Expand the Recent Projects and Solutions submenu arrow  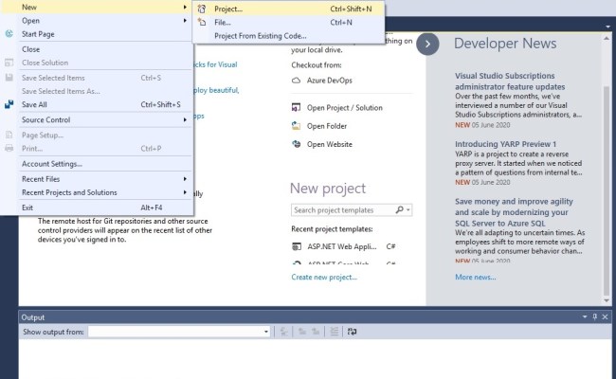pyautogui.click(x=185, y=192)
